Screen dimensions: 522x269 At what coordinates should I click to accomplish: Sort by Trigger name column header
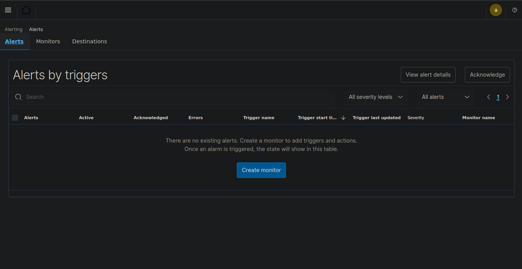click(259, 118)
